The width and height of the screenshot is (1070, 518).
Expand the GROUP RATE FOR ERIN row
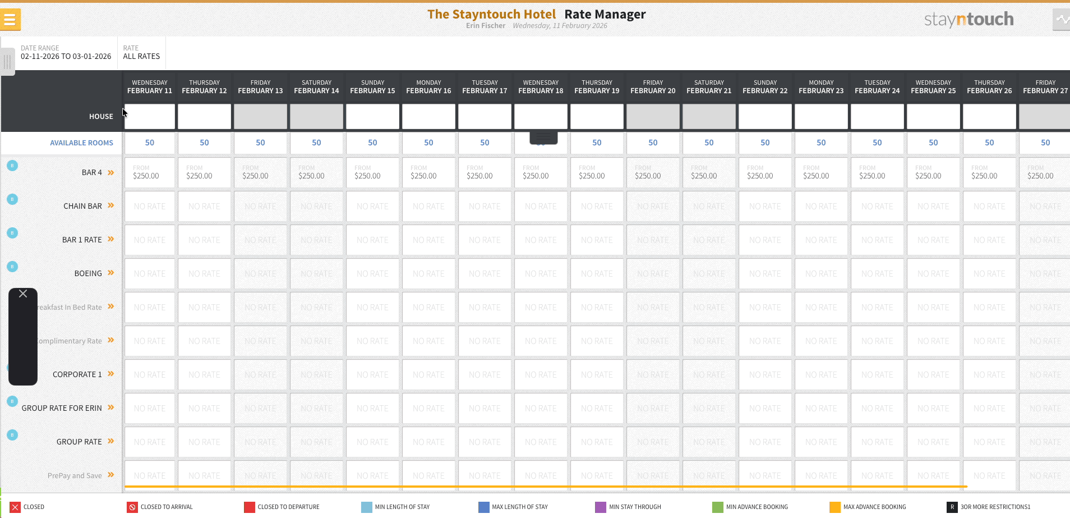tap(111, 407)
